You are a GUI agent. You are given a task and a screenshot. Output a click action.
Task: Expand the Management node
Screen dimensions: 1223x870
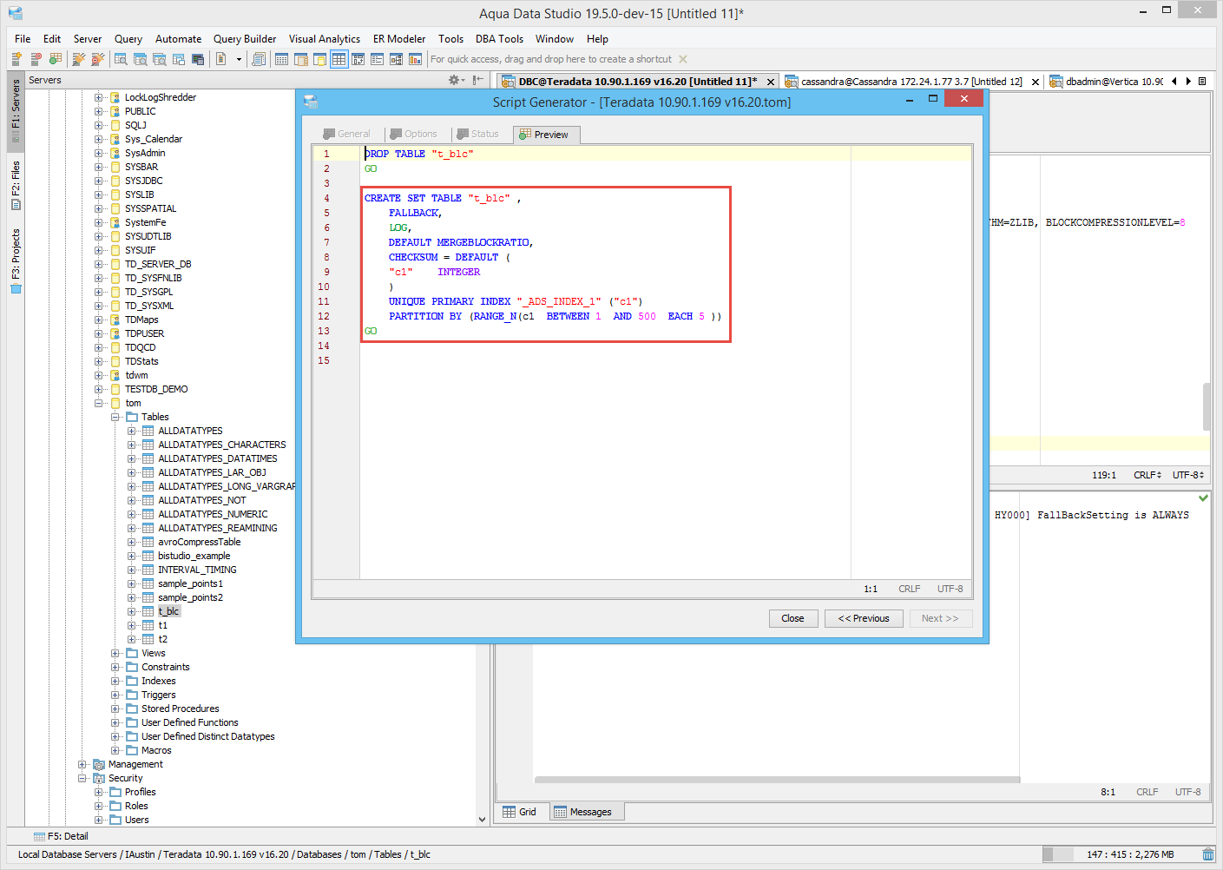pos(82,764)
